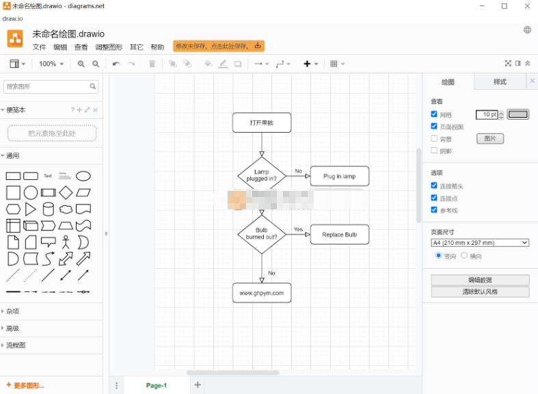Click the unsaved changes save banner
538x394 pixels.
[219, 46]
